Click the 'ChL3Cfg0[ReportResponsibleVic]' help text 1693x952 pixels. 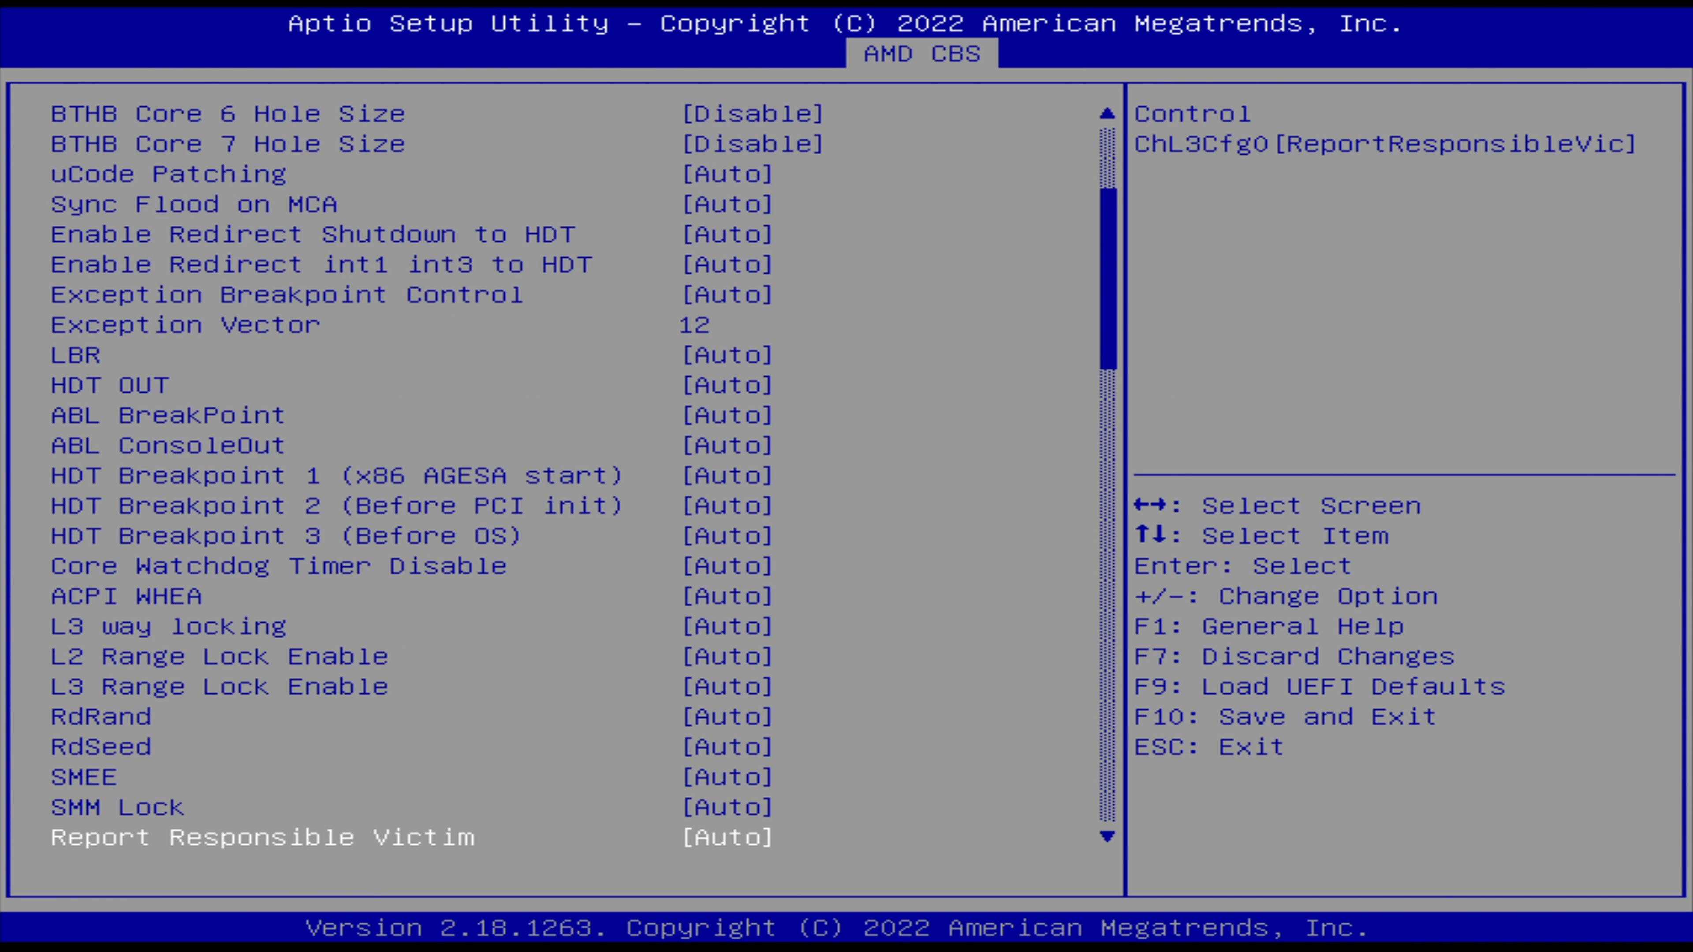(x=1385, y=144)
